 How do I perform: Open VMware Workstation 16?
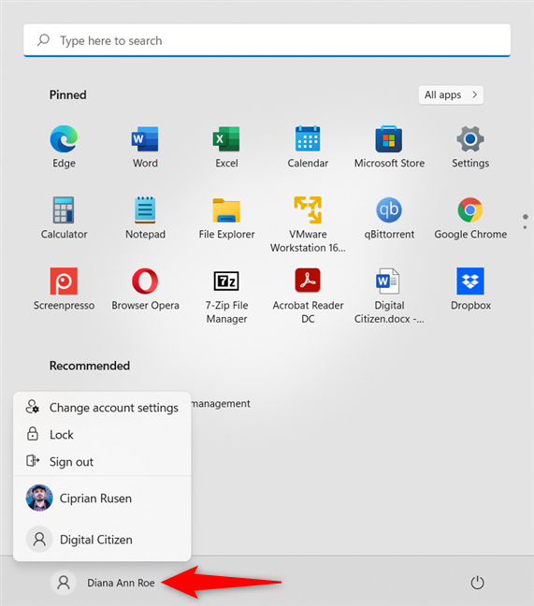point(308,224)
